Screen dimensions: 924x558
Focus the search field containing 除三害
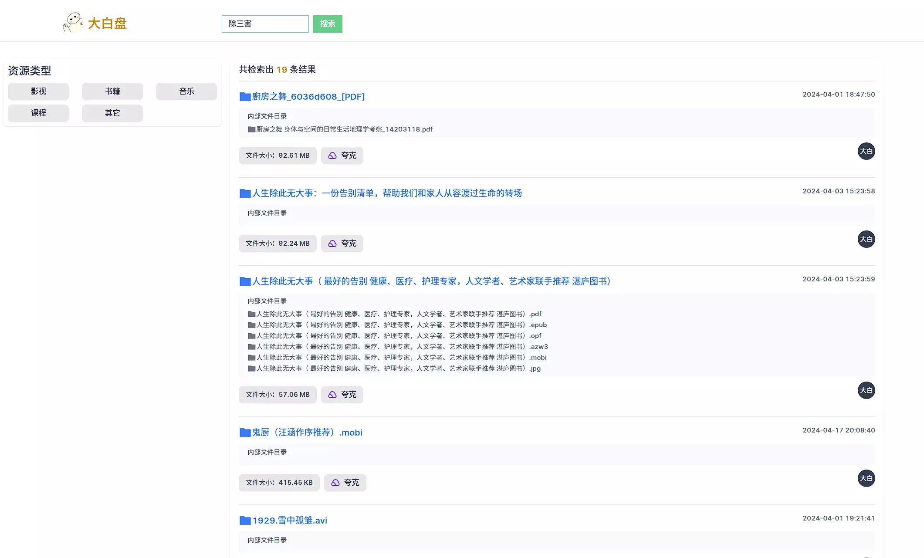[265, 24]
